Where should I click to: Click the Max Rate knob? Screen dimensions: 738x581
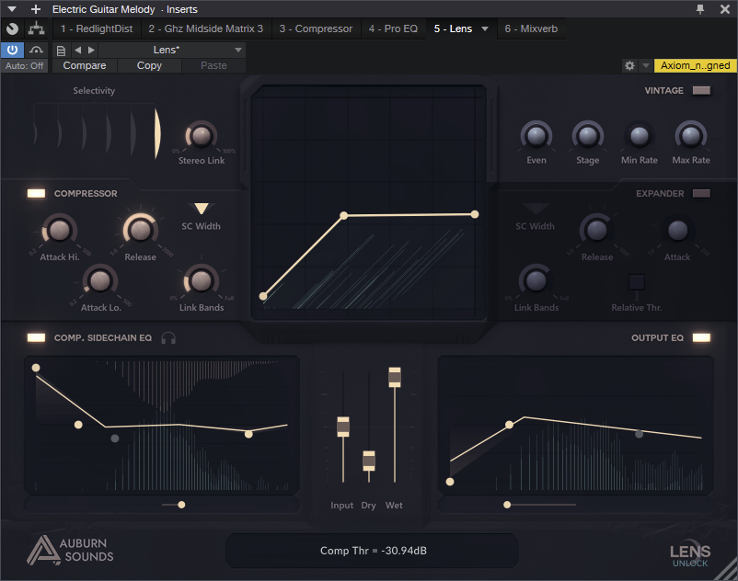tap(691, 136)
